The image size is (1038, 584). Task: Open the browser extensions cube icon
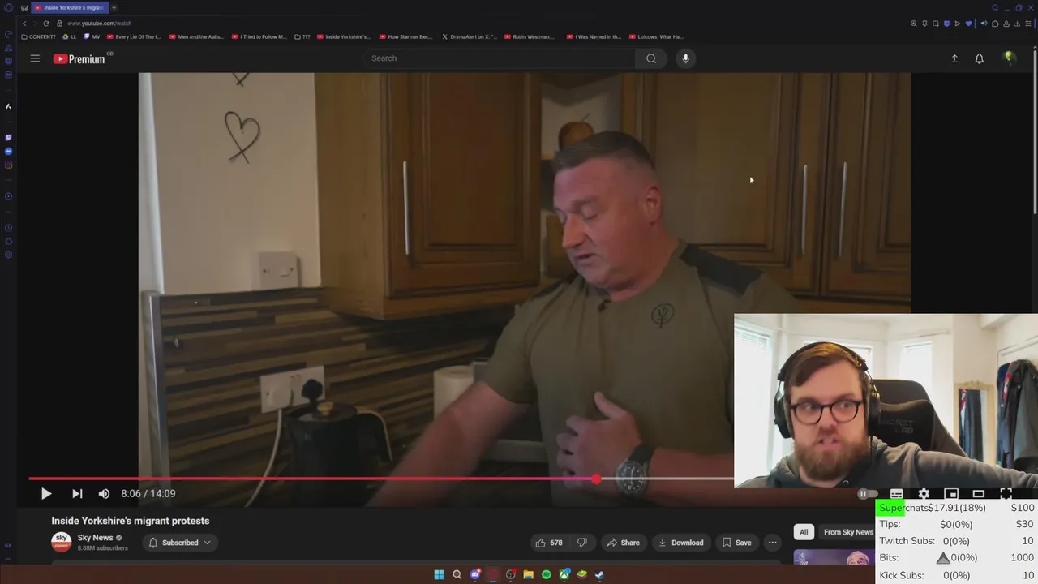pyautogui.click(x=995, y=24)
